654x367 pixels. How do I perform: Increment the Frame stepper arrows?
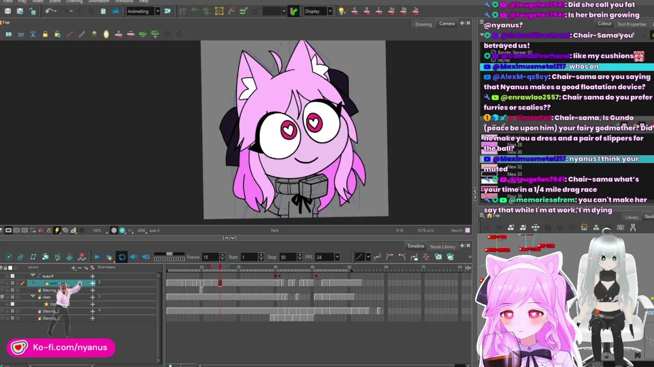(222, 255)
